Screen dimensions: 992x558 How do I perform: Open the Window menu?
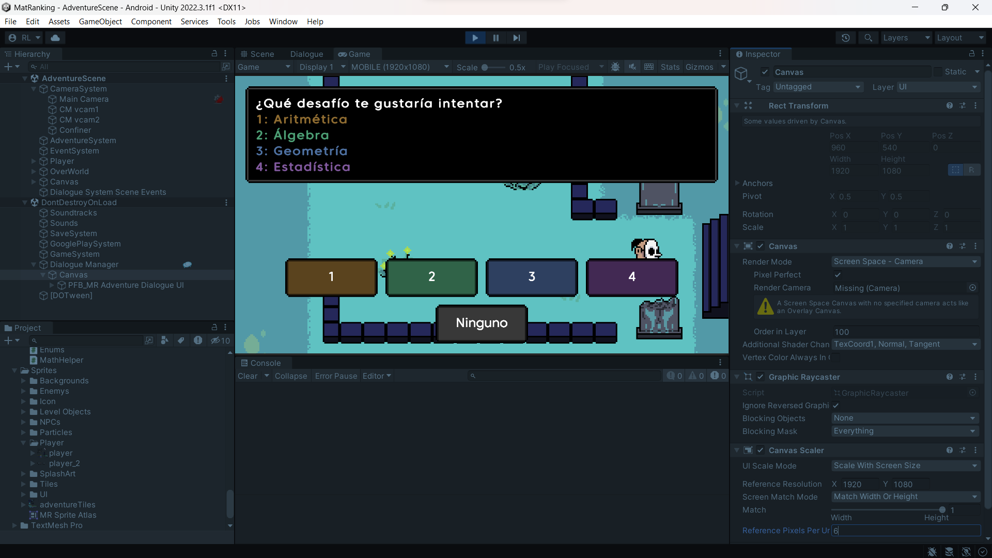tap(283, 22)
